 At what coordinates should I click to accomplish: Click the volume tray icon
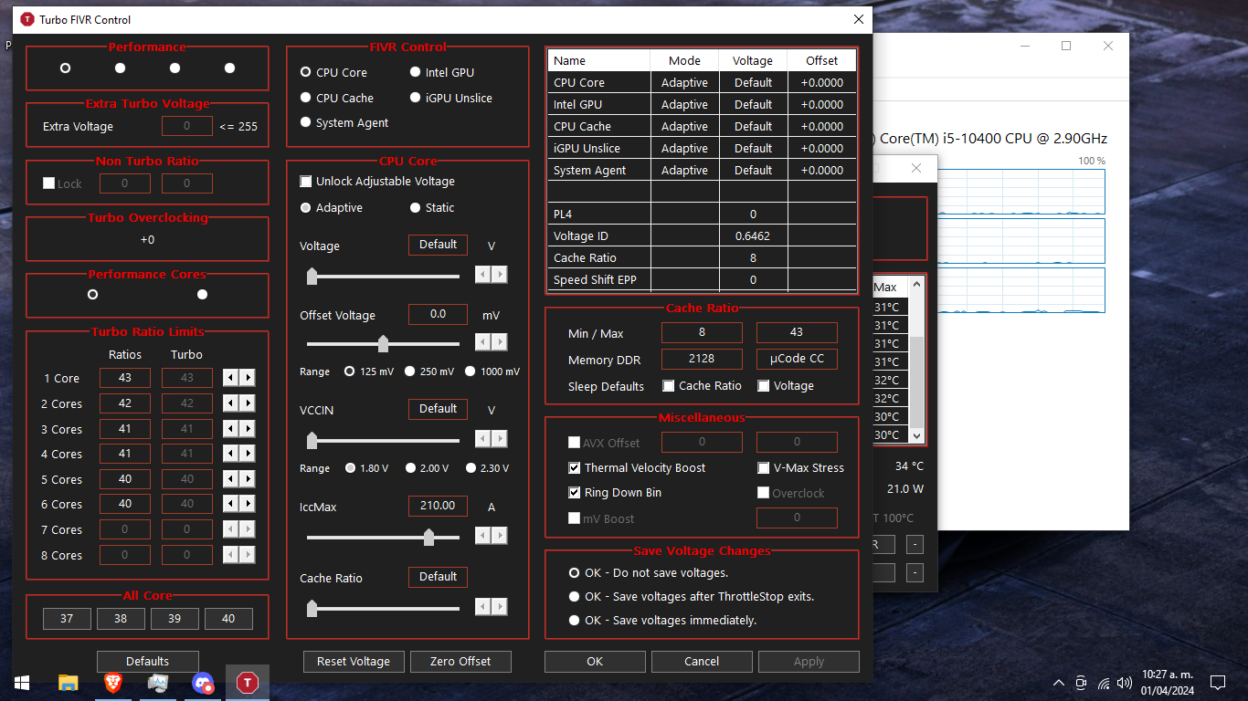(1125, 683)
